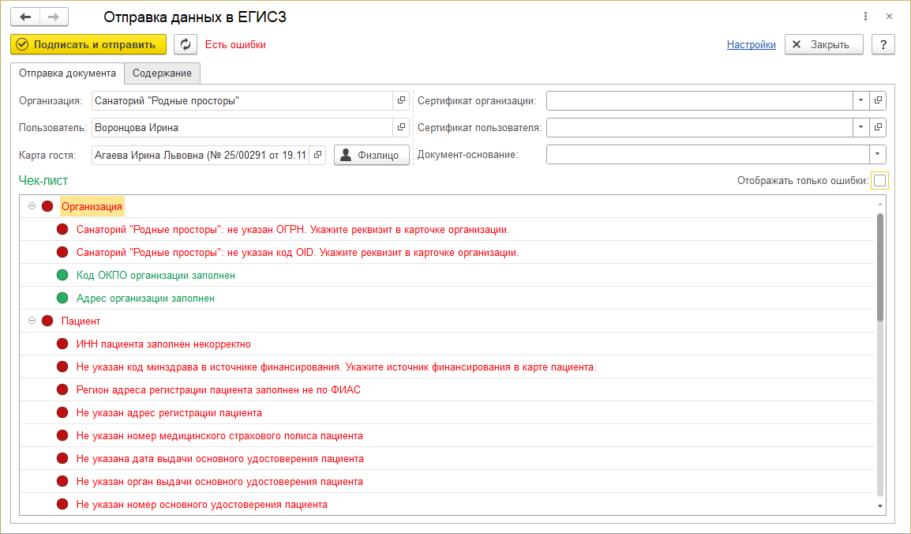Select 'Регион адреса регистрации' ФИАС text
This screenshot has width=911, height=534.
pos(219,390)
